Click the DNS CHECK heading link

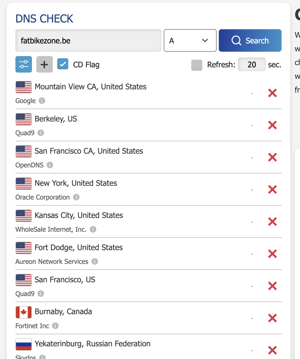tap(44, 19)
